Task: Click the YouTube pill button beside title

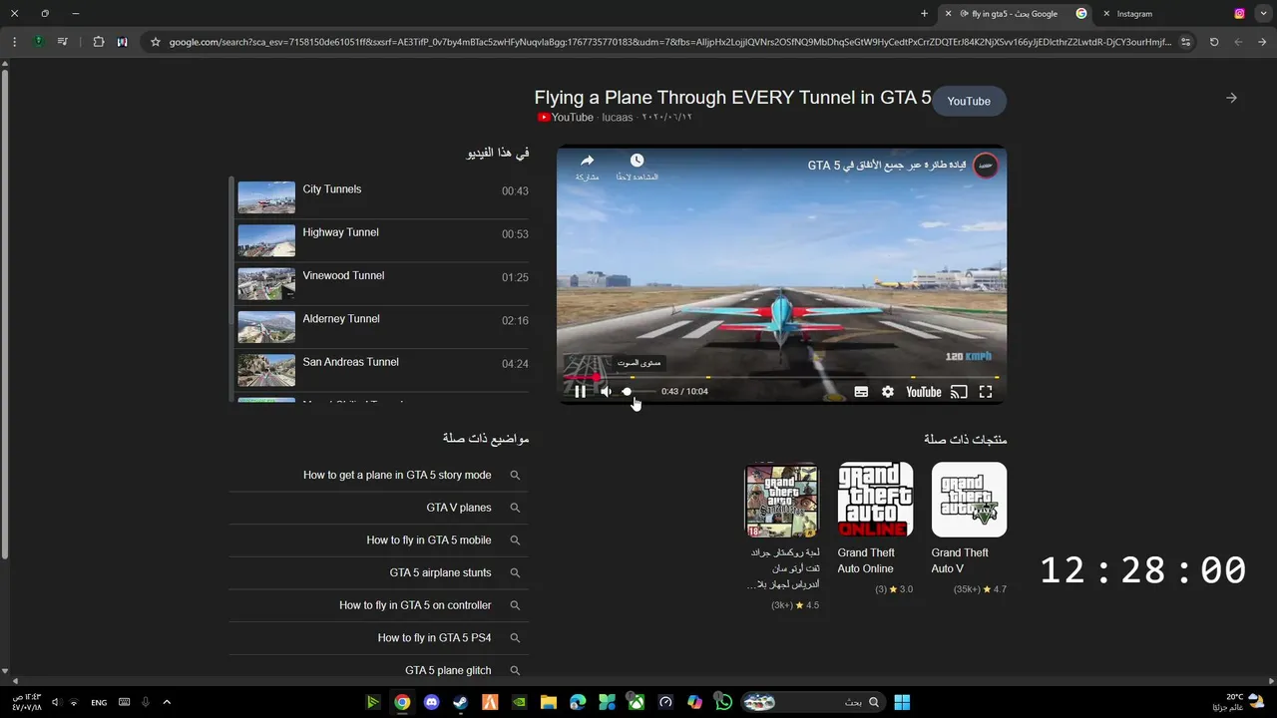Action: click(969, 101)
